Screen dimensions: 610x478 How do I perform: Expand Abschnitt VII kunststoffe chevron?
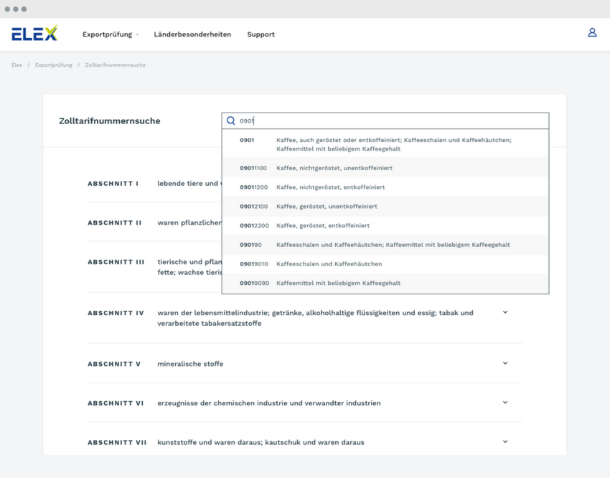[505, 442]
